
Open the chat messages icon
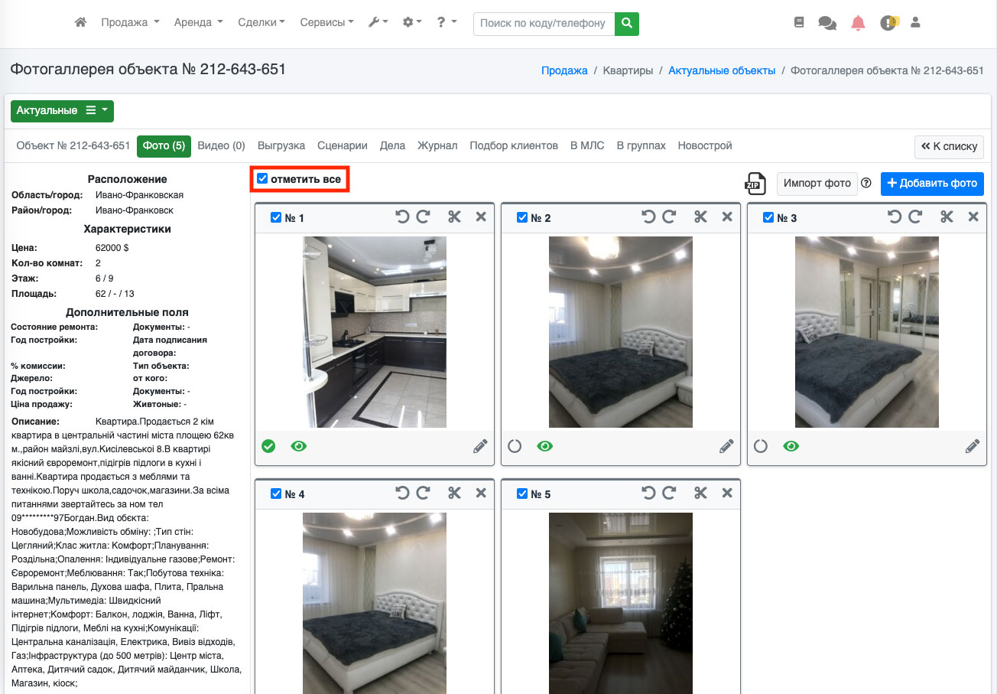[x=827, y=23]
